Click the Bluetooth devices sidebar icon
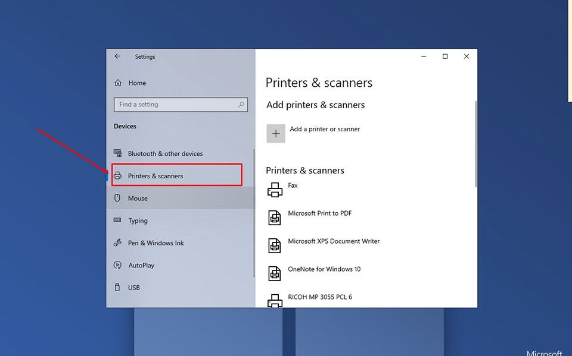This screenshot has width=572, height=356. tap(117, 153)
